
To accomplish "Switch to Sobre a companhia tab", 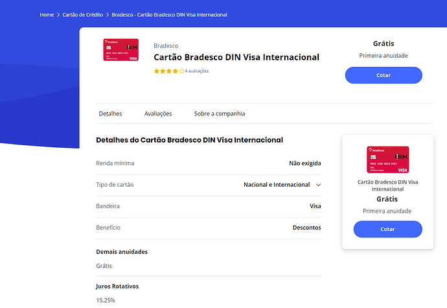I will click(x=220, y=113).
